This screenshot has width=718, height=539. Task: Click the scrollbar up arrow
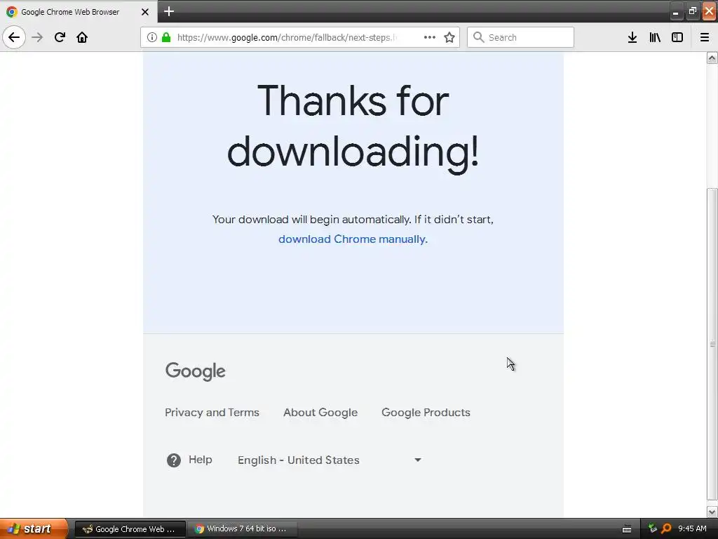(x=712, y=58)
